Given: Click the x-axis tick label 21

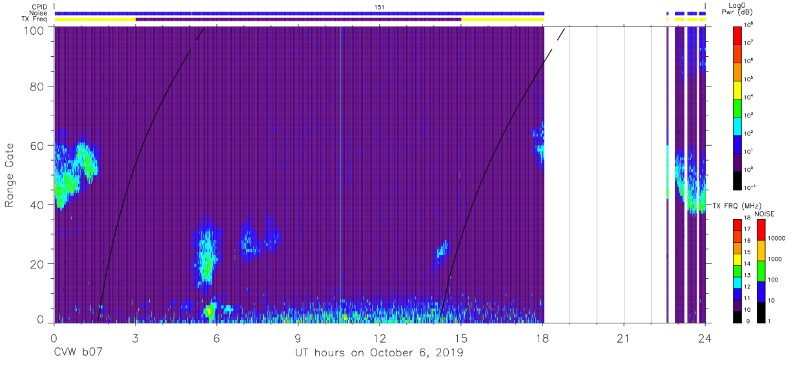Looking at the screenshot, I should tap(624, 339).
